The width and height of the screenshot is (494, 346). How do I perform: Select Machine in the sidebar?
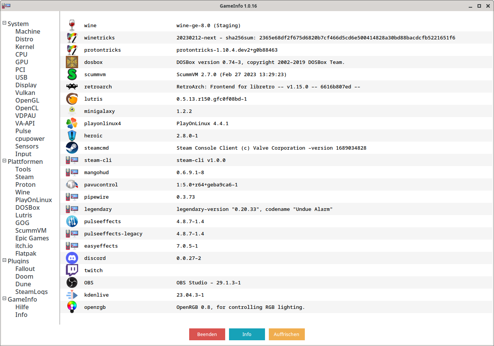tap(28, 31)
